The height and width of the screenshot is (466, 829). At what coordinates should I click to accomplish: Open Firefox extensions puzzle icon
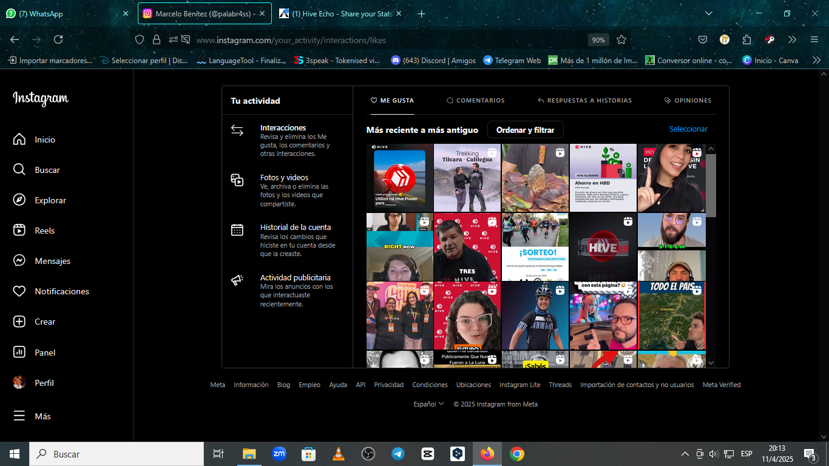click(x=746, y=39)
